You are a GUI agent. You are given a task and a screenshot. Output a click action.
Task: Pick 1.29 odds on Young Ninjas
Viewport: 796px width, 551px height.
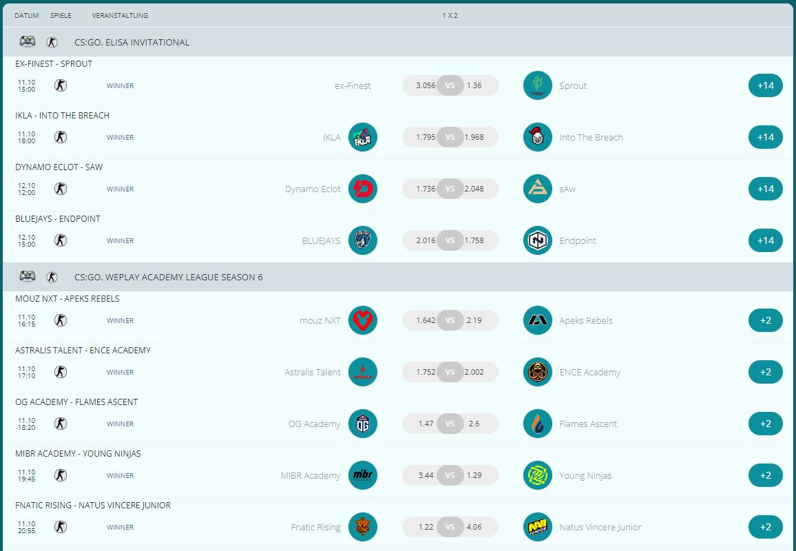coord(475,475)
